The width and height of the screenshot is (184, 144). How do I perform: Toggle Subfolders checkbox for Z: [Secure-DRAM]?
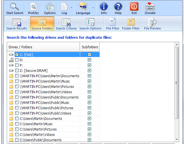[x=89, y=70]
